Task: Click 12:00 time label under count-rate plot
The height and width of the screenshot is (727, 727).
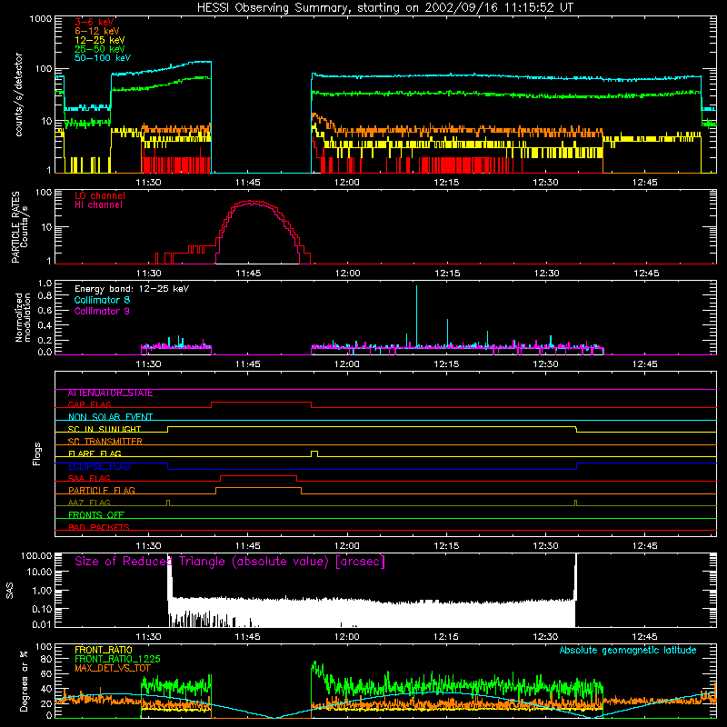Action: click(347, 183)
